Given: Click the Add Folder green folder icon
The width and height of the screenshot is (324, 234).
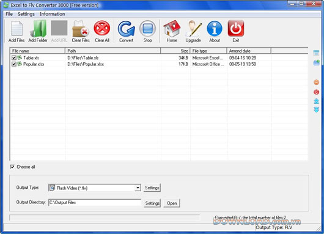Looking at the screenshot, I should (38, 29).
